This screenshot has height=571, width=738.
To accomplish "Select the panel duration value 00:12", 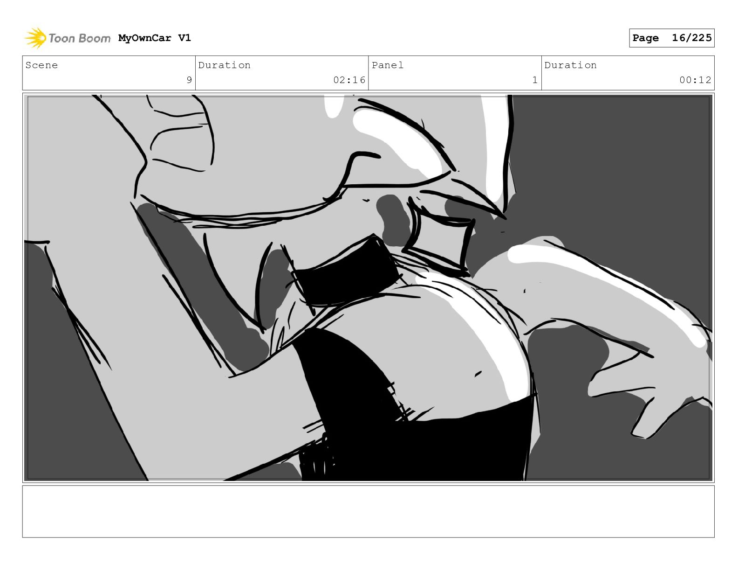I will pyautogui.click(x=695, y=80).
